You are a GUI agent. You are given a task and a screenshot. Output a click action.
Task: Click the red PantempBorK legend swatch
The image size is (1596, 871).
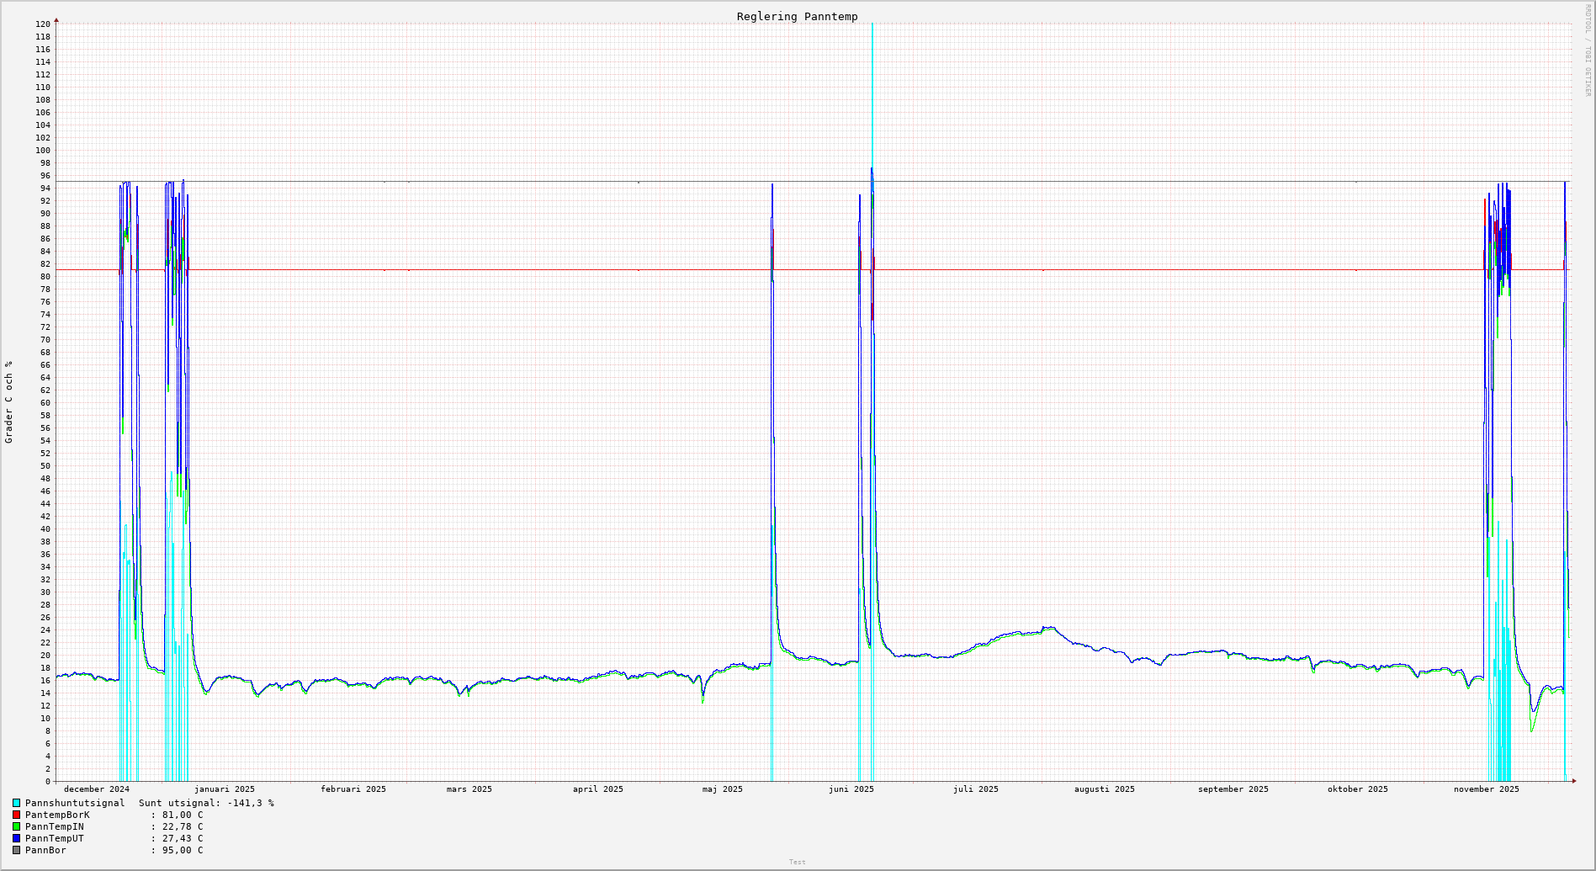pyautogui.click(x=16, y=815)
